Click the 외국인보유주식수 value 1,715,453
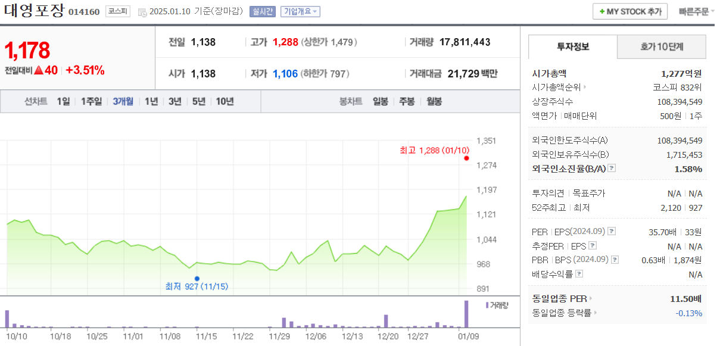Viewport: 720px width, 346px height. (x=684, y=154)
